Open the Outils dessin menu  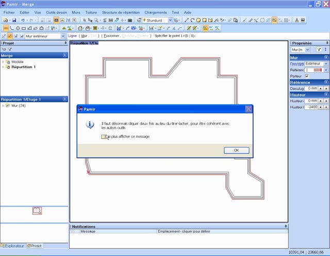[56, 12]
